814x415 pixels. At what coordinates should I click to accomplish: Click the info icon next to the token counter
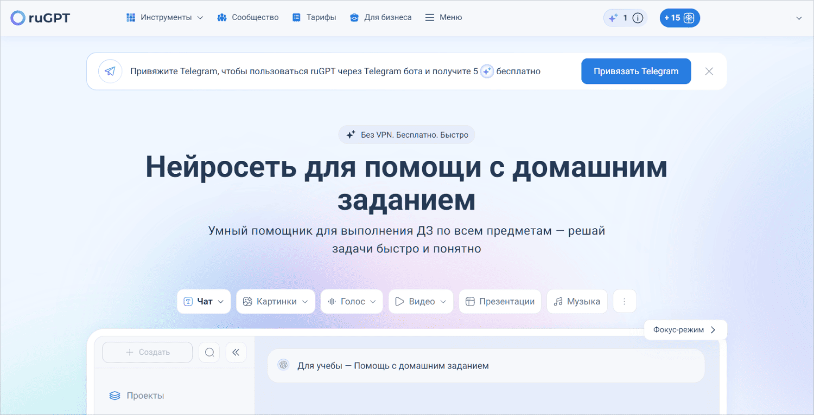click(638, 17)
